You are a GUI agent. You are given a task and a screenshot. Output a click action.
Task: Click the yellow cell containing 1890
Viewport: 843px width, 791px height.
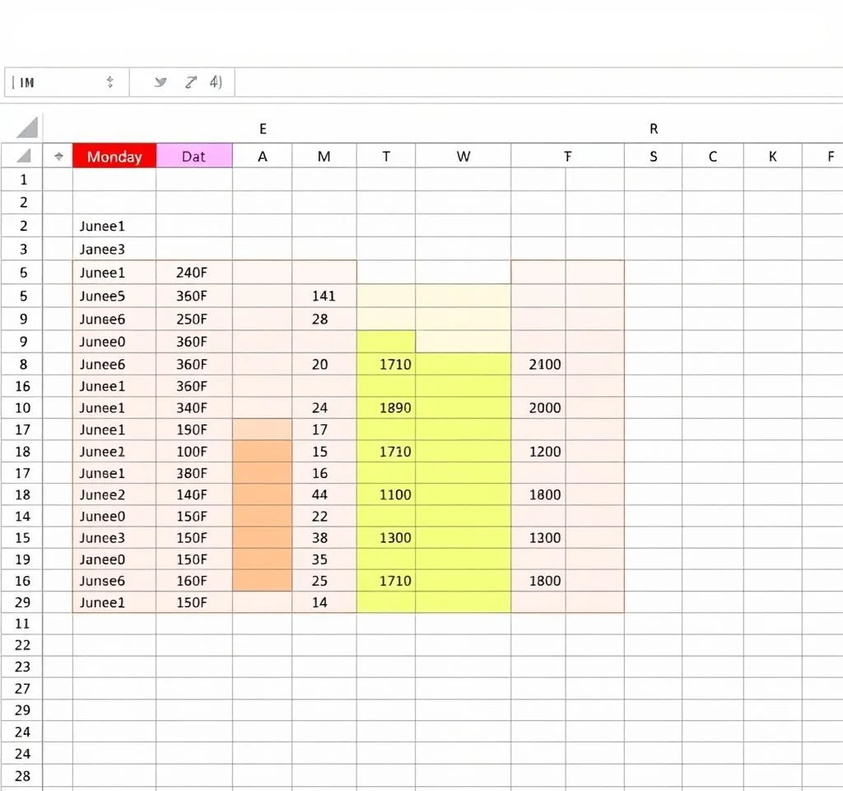coord(394,408)
